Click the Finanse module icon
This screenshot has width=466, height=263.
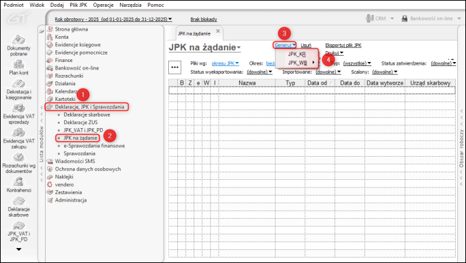pos(50,60)
